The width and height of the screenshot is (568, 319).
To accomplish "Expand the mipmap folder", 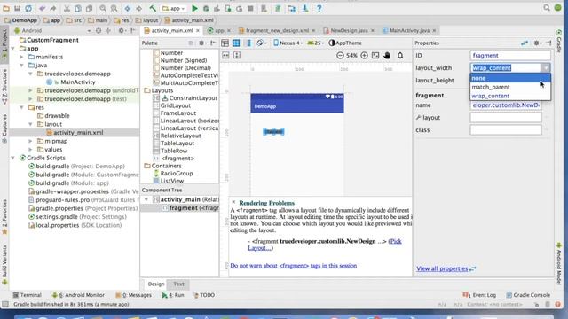I will (x=31, y=141).
